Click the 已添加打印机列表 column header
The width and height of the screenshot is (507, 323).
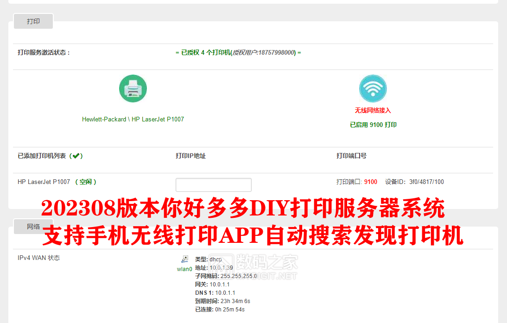point(42,156)
